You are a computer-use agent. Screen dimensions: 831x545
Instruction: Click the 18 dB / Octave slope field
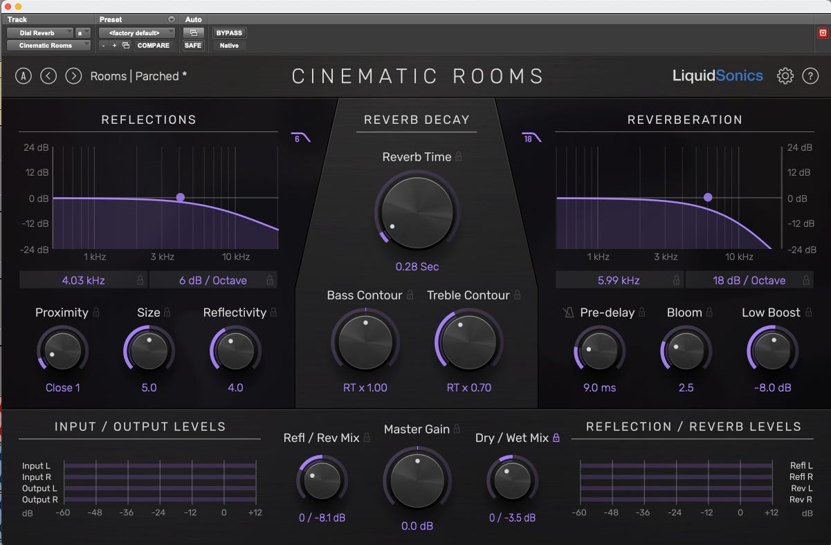(749, 280)
